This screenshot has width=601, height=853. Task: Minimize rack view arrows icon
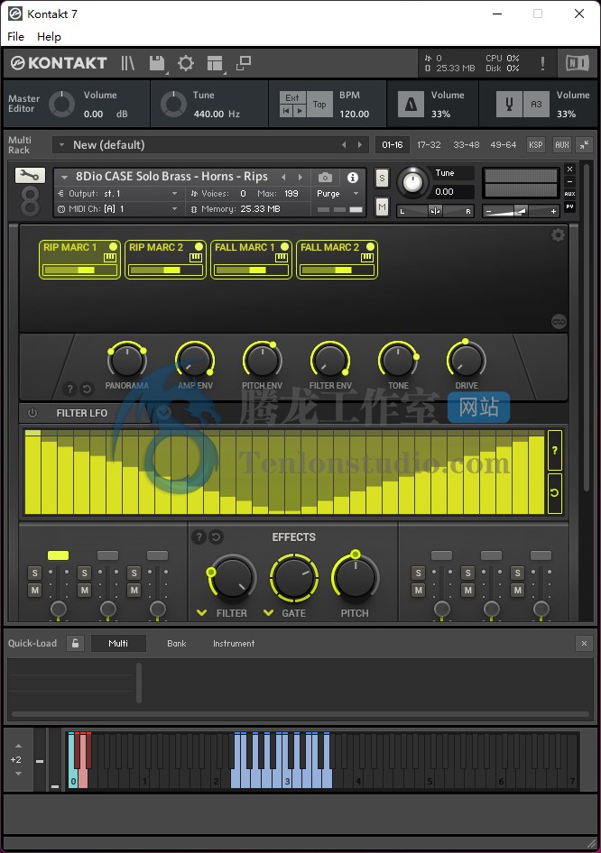[584, 144]
